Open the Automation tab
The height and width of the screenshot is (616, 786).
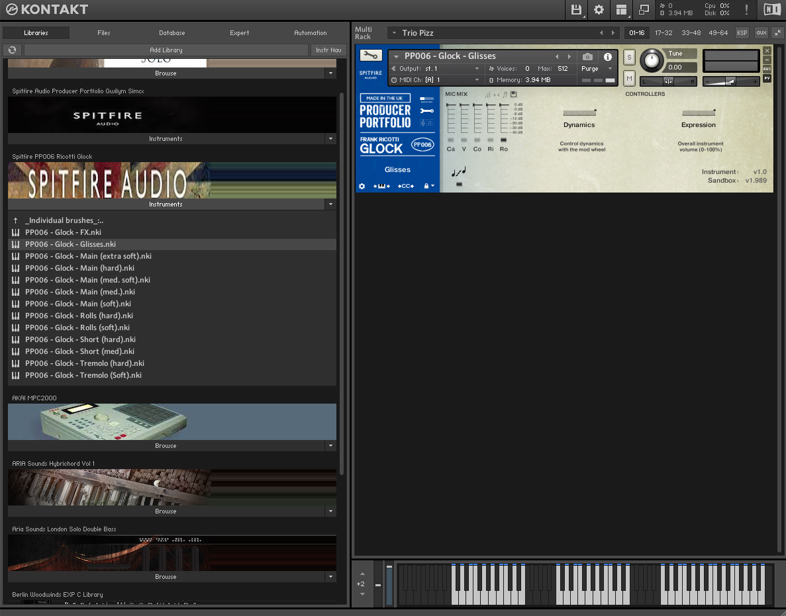click(x=311, y=33)
